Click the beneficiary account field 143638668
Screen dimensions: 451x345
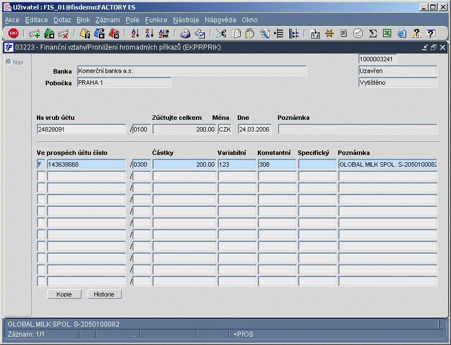tap(87, 164)
